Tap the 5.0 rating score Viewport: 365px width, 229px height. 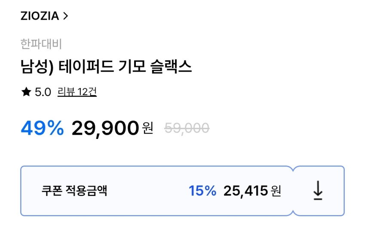pyautogui.click(x=43, y=92)
